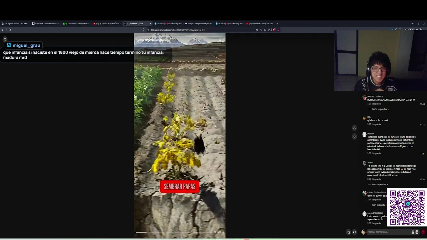
Task: Open the translate page icon in address bar
Action: [x=261, y=30]
